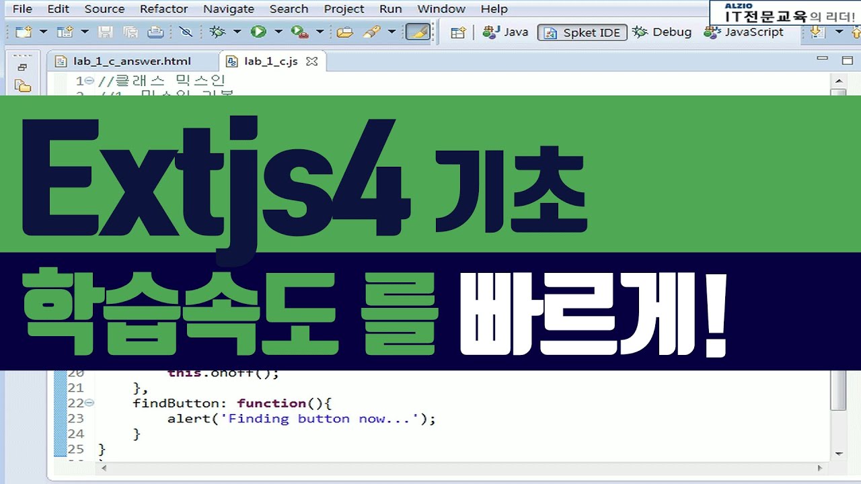Click the pencil search toolbar icon
Screen dimensions: 861x484
pyautogui.click(x=371, y=32)
